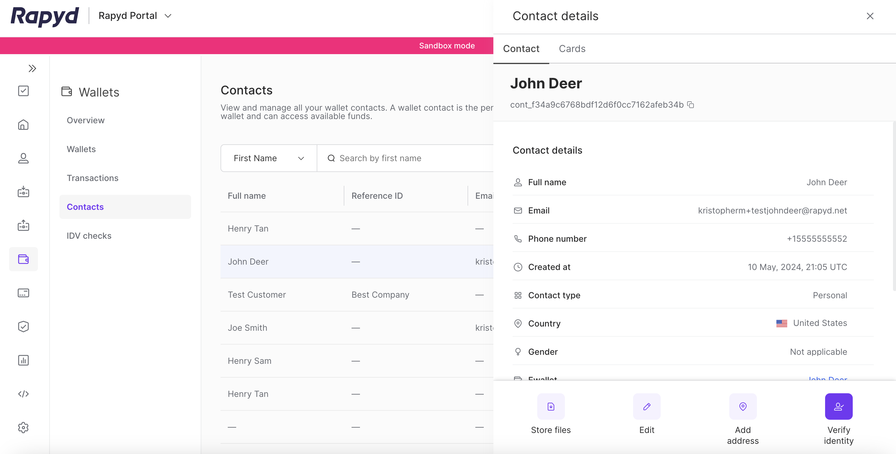Viewport: 896px width, 454px height.
Task: Click the home icon in sidebar
Action: [23, 125]
